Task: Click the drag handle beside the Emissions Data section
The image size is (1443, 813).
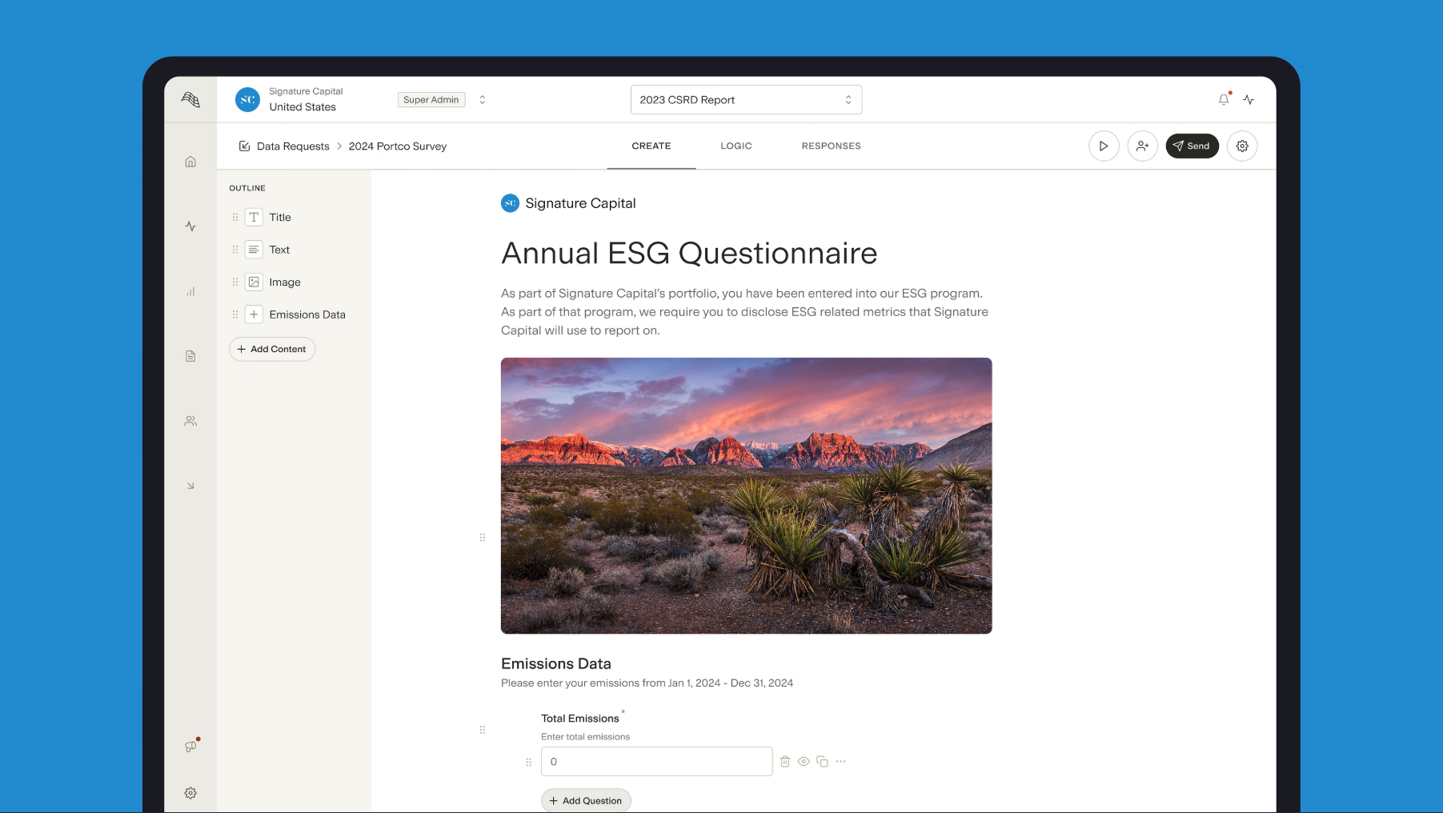Action: coord(482,730)
